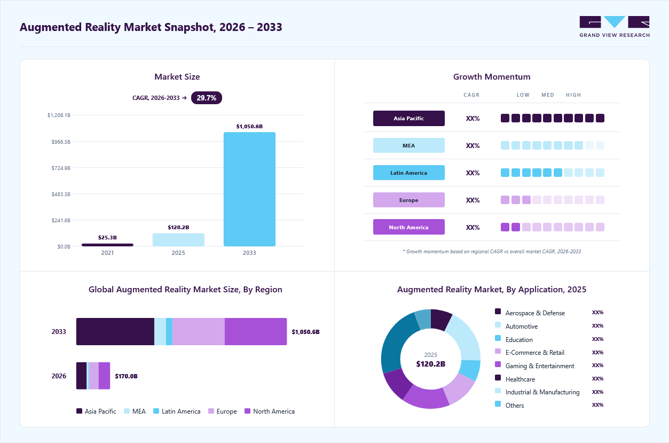Click the Gaming & Entertainment legend swatch

click(498, 364)
